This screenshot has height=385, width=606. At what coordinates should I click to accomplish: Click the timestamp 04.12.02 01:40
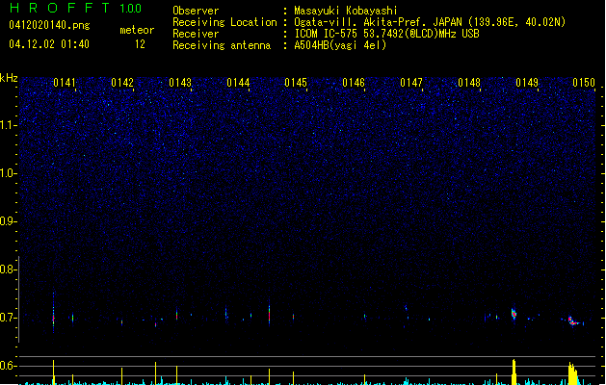click(49, 44)
